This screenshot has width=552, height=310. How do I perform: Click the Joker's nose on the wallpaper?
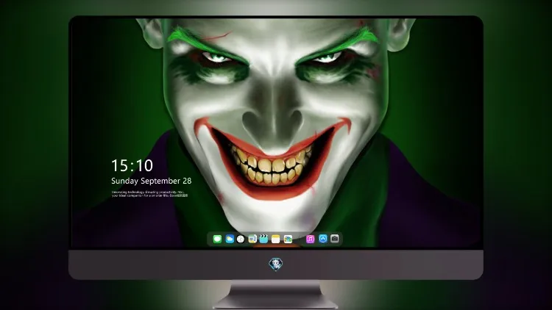pyautogui.click(x=273, y=116)
